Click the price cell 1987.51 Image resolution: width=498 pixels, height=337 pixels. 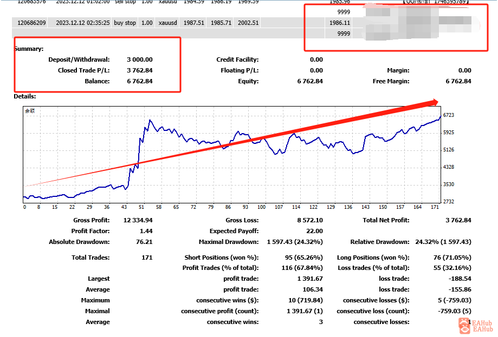(x=194, y=23)
